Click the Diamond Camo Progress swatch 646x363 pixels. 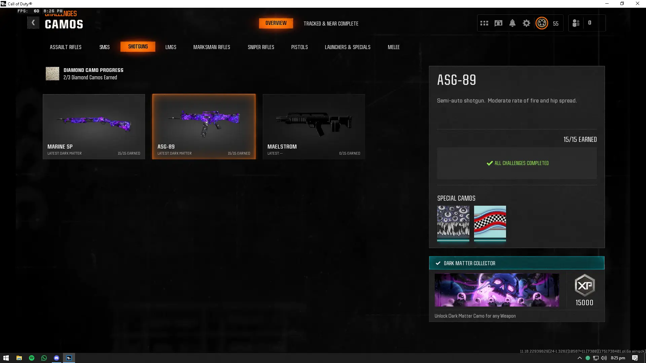52,74
